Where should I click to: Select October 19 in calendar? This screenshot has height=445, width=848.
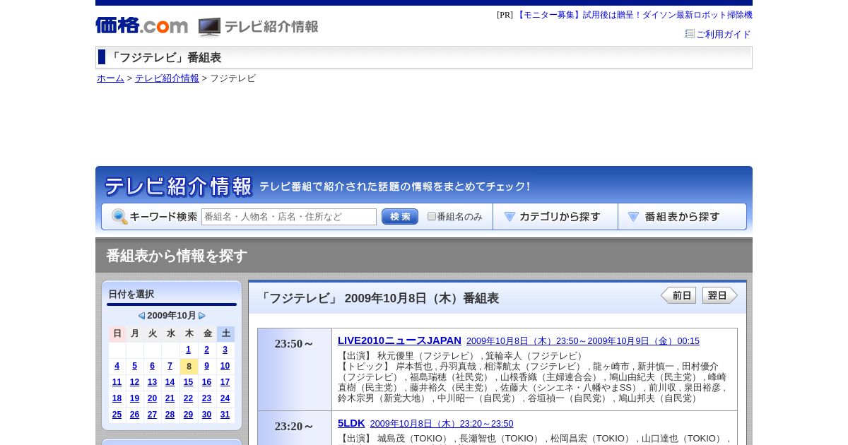[x=134, y=398]
